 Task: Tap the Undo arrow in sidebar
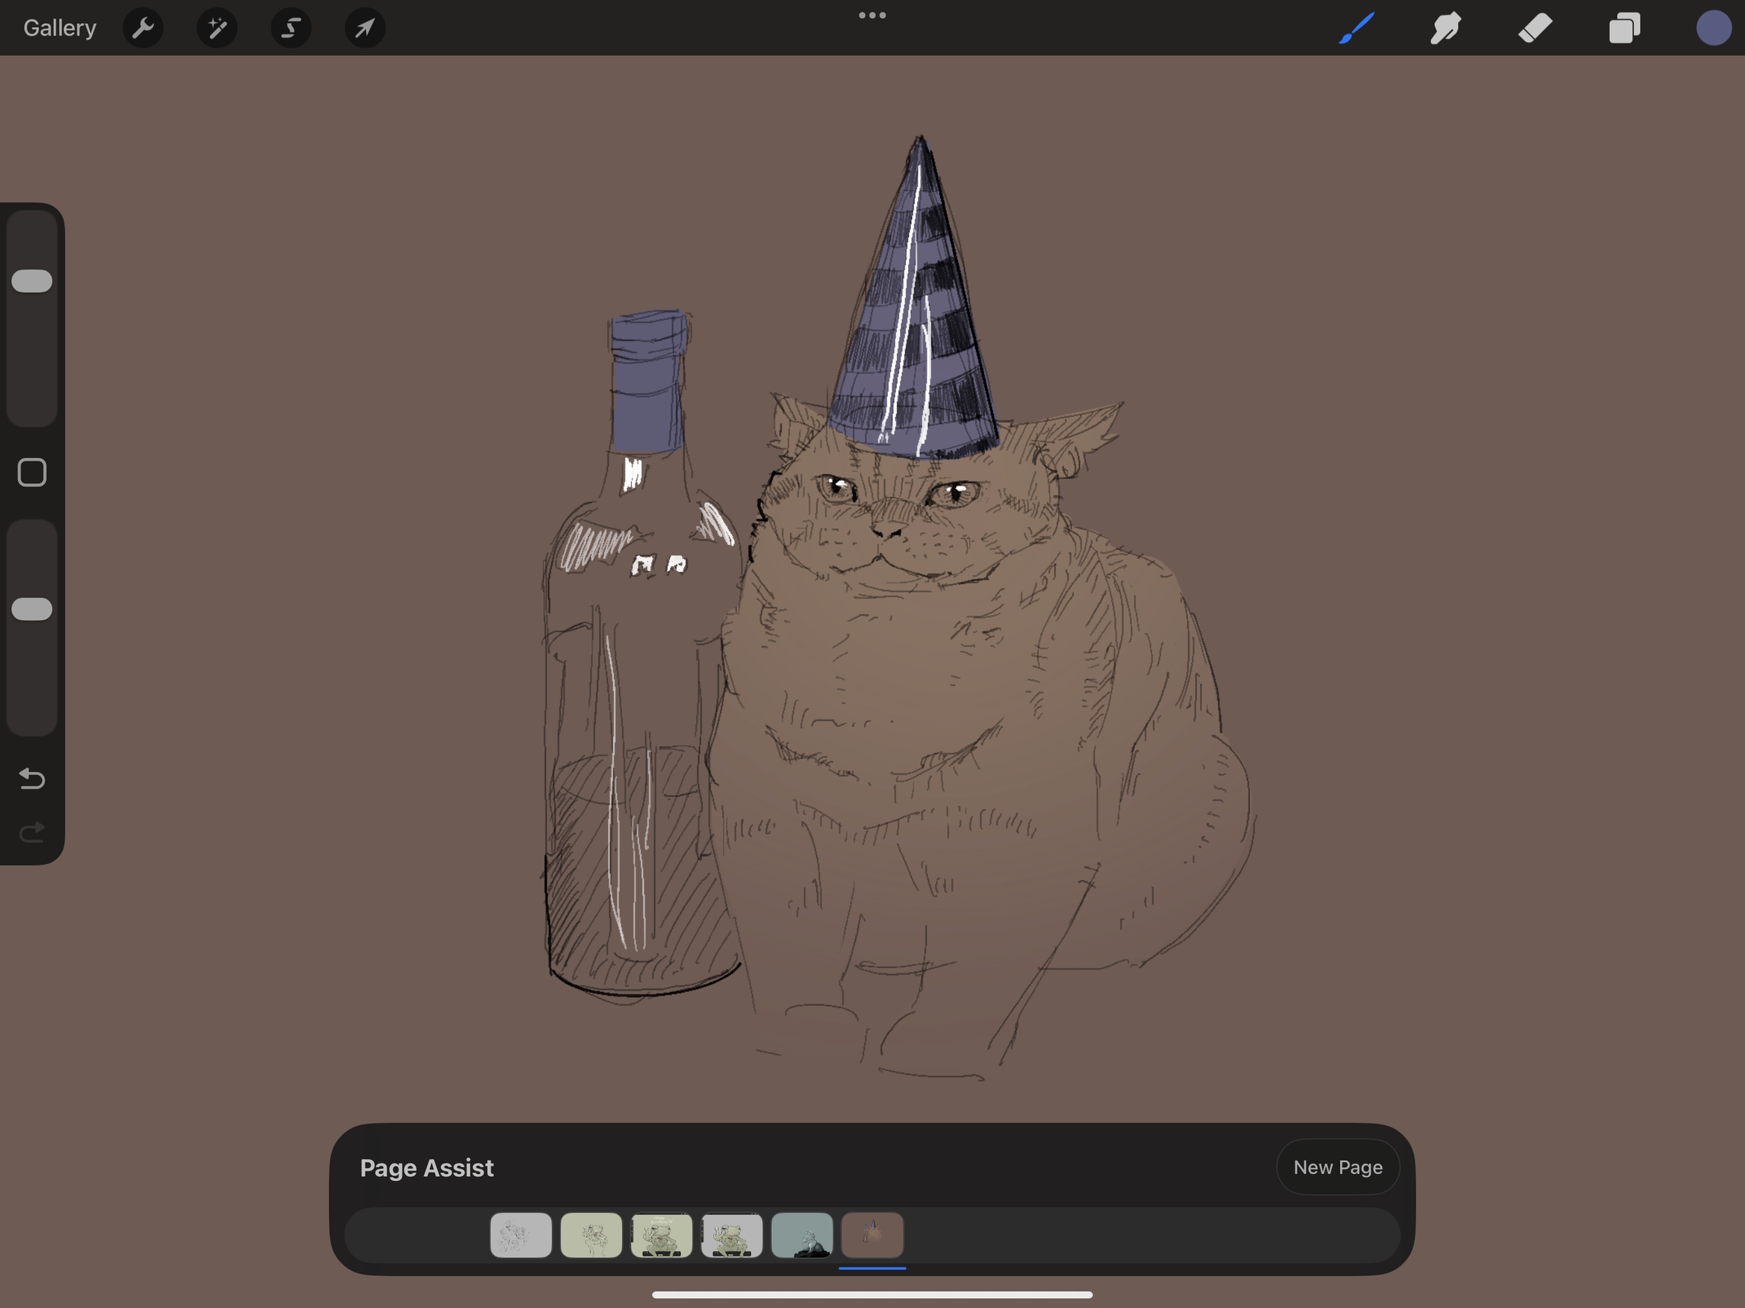click(32, 779)
